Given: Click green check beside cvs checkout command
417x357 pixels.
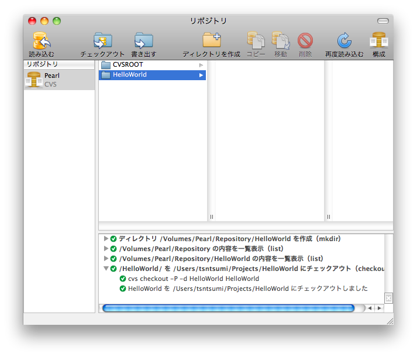Looking at the screenshot, I should pyautogui.click(x=123, y=279).
